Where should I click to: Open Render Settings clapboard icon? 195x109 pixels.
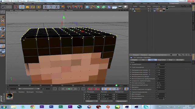[80, 7]
